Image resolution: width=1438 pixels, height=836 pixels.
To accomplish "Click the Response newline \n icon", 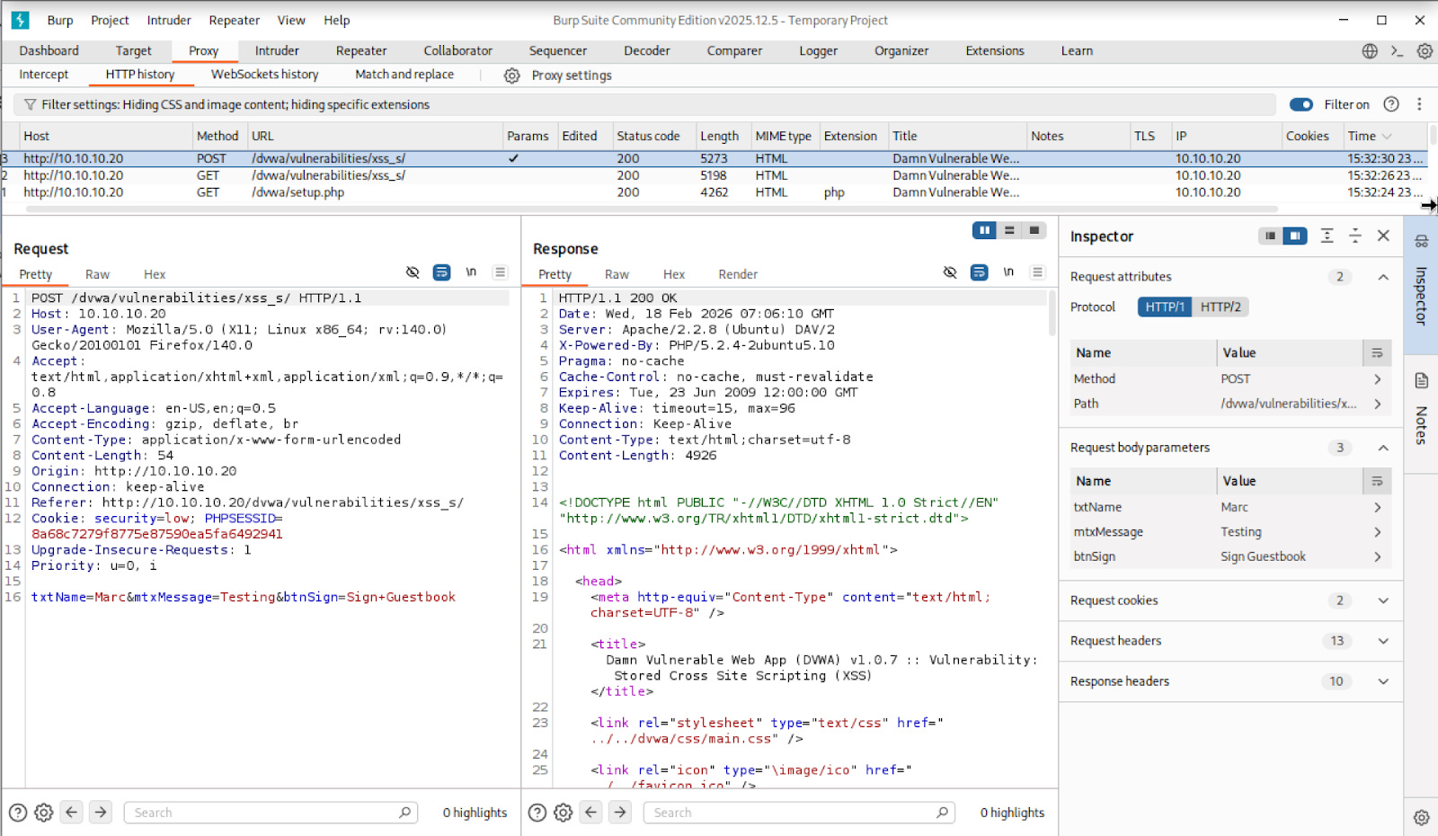I will pos(1008,272).
